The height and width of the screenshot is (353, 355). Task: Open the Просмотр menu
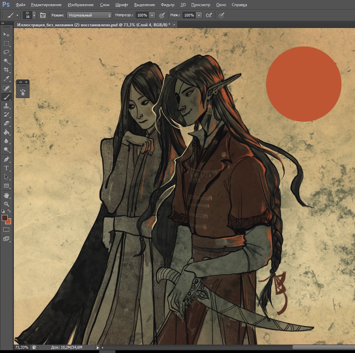[x=200, y=5]
